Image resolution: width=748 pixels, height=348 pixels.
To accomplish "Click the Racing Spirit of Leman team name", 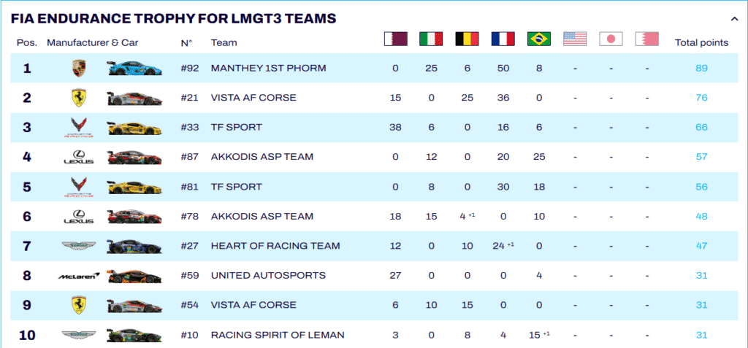I will [278, 335].
